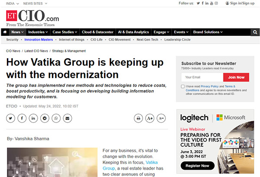The image size is (260, 177).
Task: Open the Twitter follow icon in header
Action: (x=198, y=3)
